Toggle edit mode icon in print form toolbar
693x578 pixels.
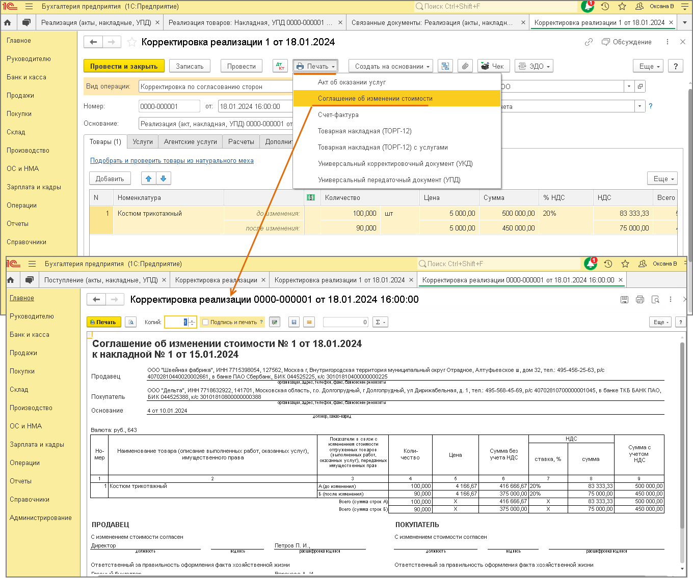(275, 322)
